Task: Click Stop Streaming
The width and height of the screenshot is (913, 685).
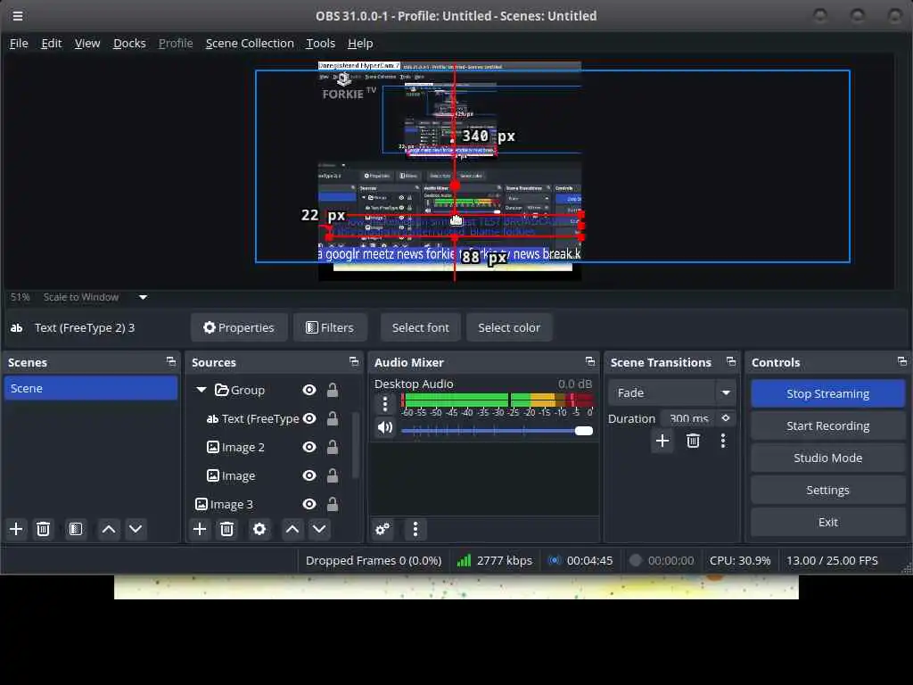Action: [827, 393]
